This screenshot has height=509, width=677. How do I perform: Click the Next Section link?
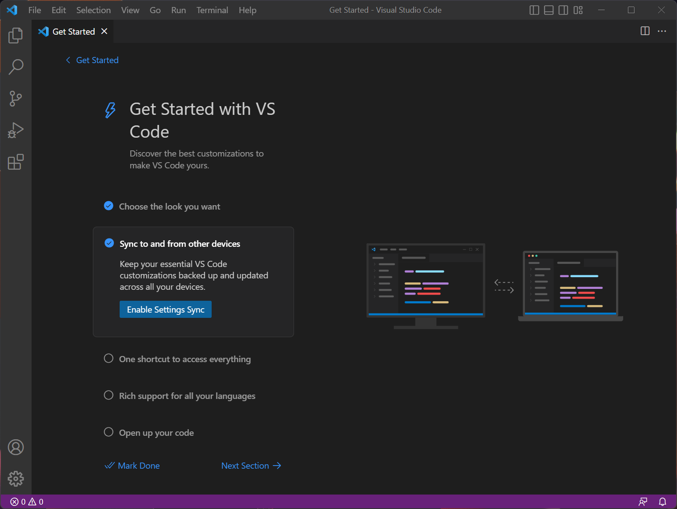click(x=251, y=466)
